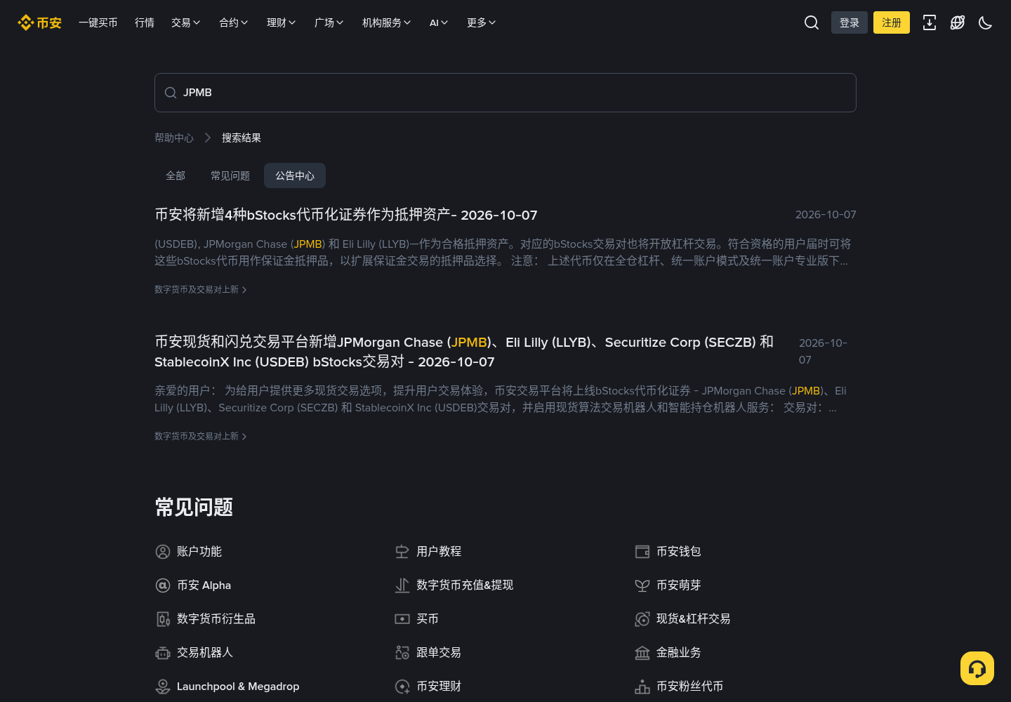Image resolution: width=1011 pixels, height=702 pixels.
Task: Open 一键买币 in the top navigation
Action: pyautogui.click(x=98, y=22)
